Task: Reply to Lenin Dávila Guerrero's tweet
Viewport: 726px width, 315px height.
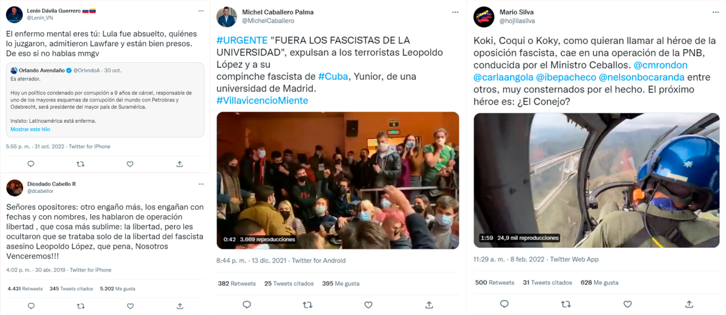Action: pyautogui.click(x=31, y=164)
